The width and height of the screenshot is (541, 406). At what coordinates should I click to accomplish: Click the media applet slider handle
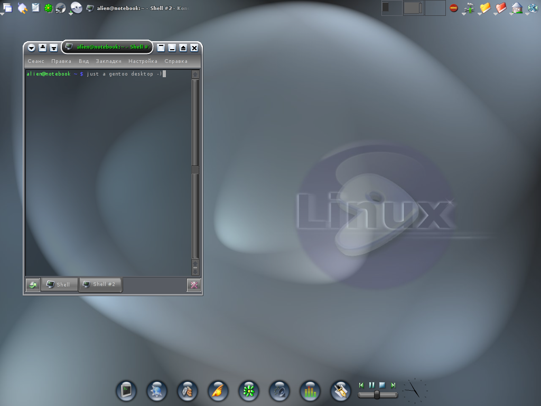(x=377, y=394)
